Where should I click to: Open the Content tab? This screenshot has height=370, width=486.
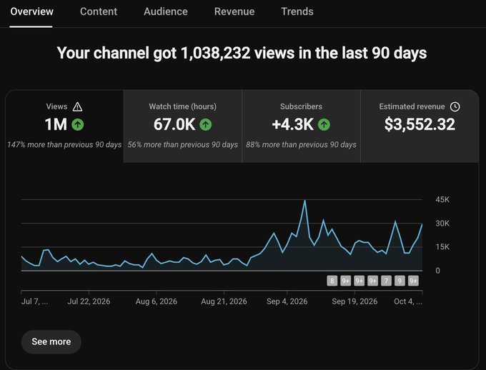pos(99,11)
